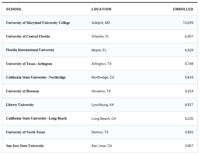Select the 3,867 enrollment value
This screenshot has width=200, height=155.
(189, 146)
